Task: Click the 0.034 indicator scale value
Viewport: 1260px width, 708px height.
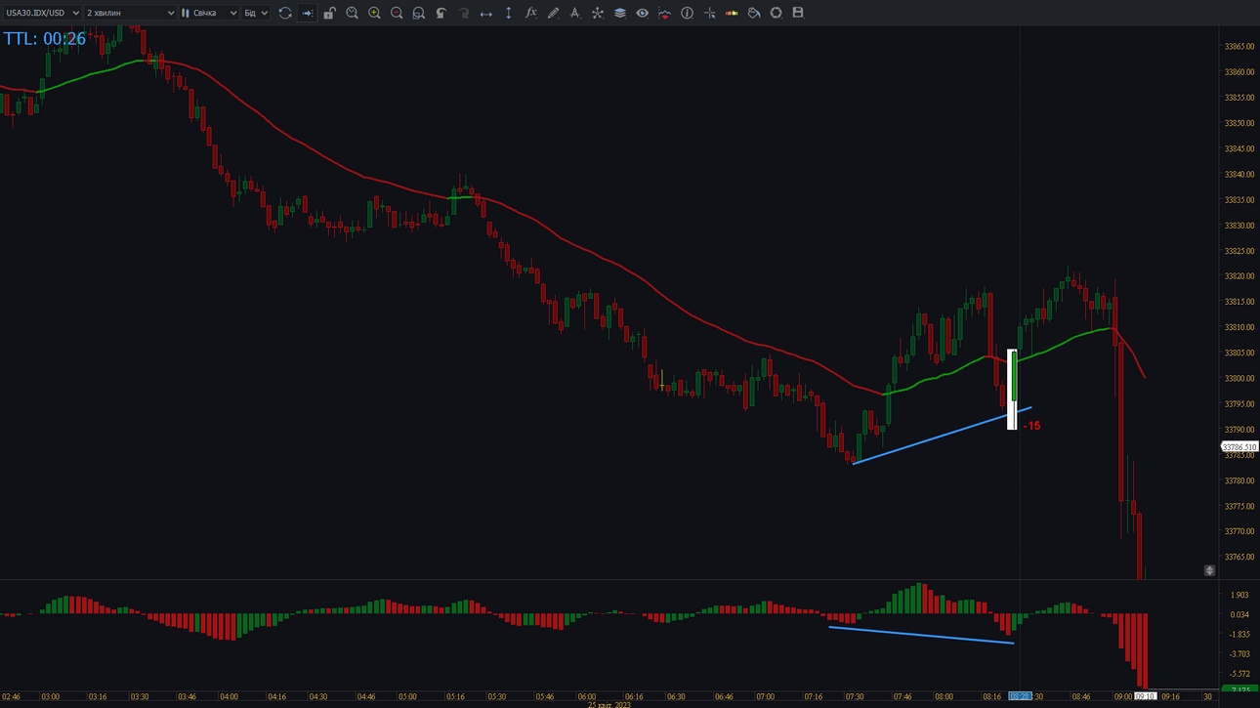Action: coord(1239,614)
